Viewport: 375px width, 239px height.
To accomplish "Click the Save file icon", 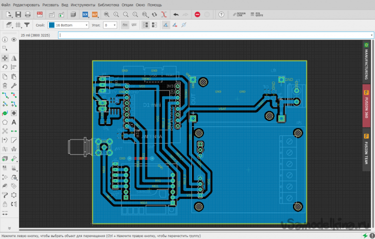I will tap(18, 14).
